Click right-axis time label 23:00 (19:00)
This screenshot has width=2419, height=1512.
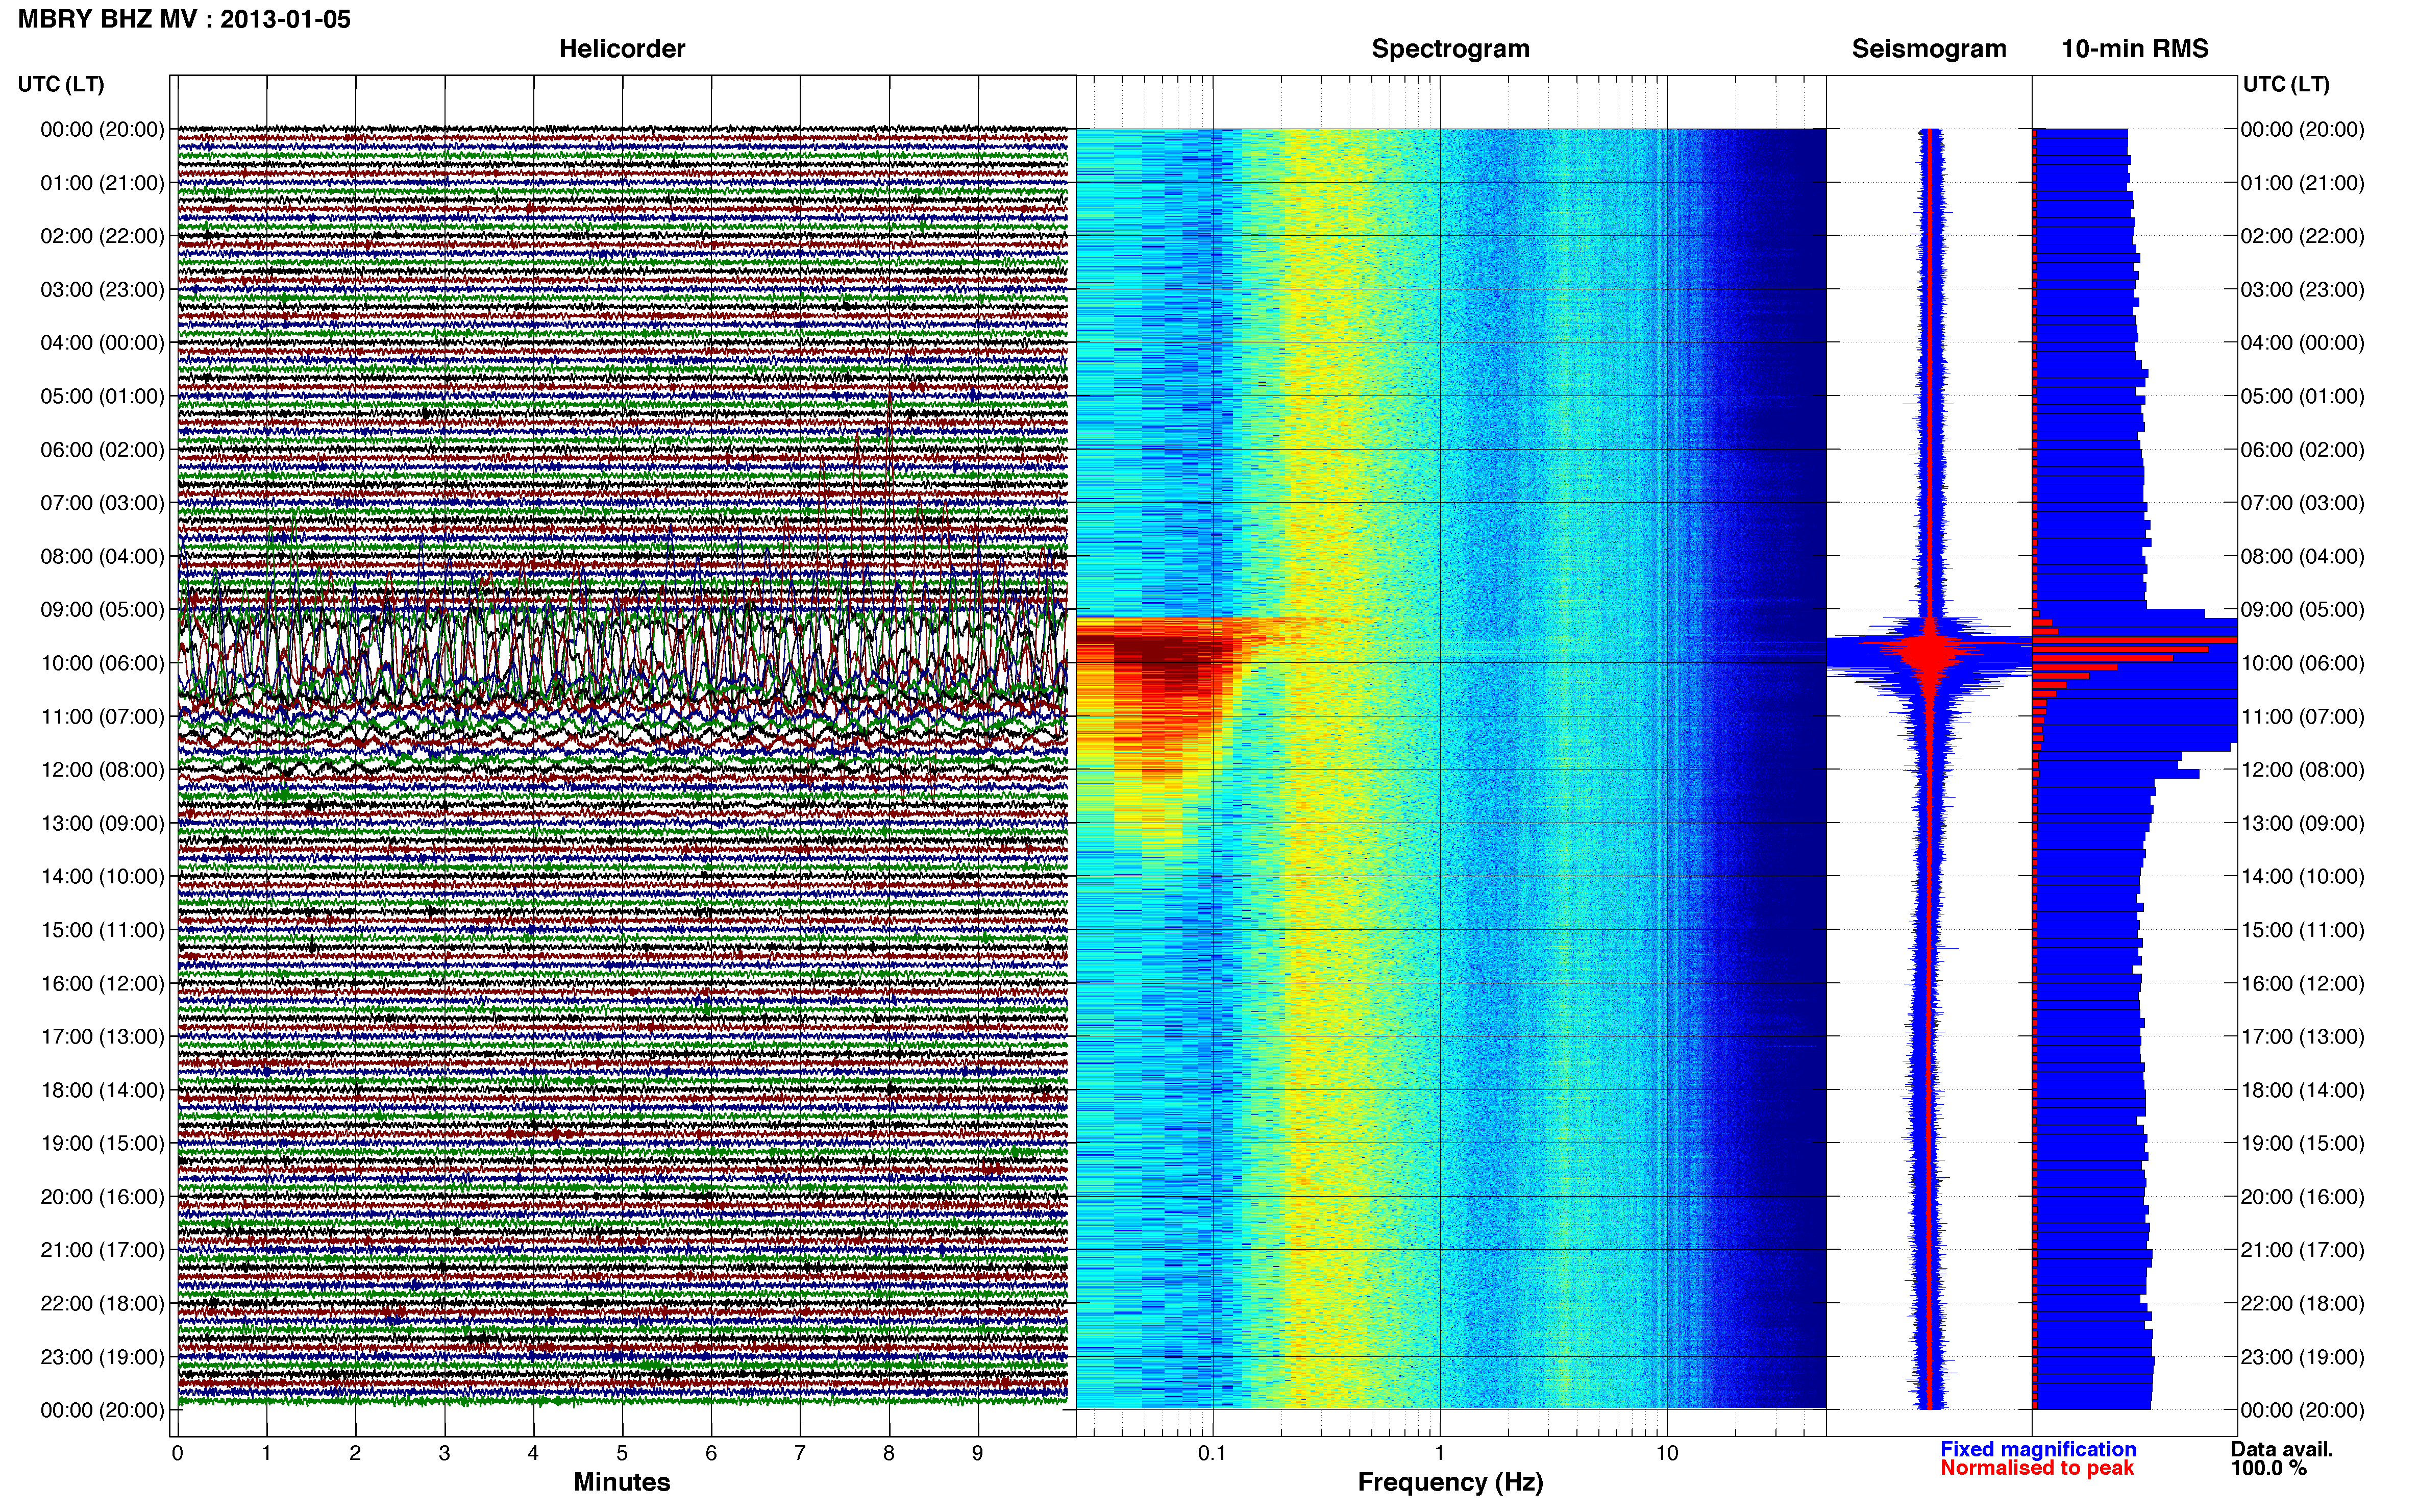(x=2303, y=1357)
